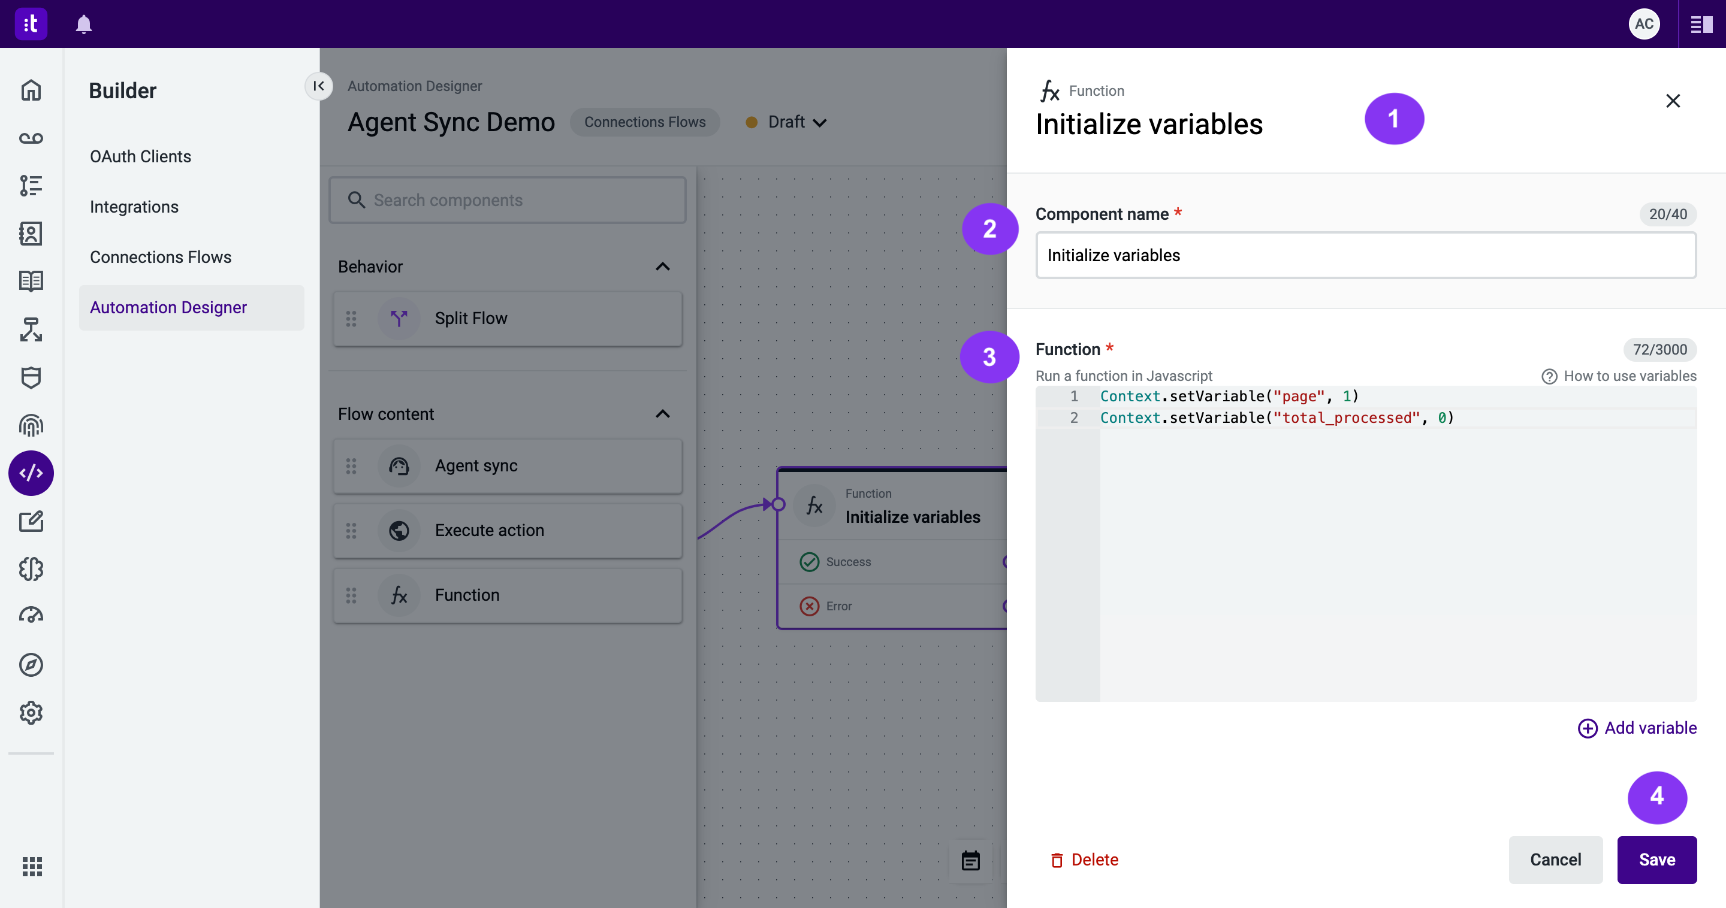Screen dimensions: 1726x908
Task: Select the Split Flow component icon
Action: [400, 318]
